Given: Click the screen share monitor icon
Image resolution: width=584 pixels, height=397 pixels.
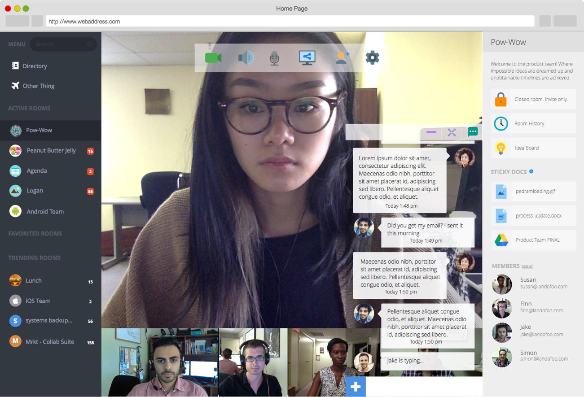Looking at the screenshot, I should point(307,57).
